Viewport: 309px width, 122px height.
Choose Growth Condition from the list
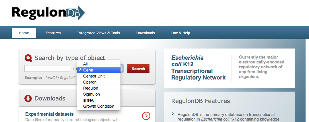click(99, 106)
